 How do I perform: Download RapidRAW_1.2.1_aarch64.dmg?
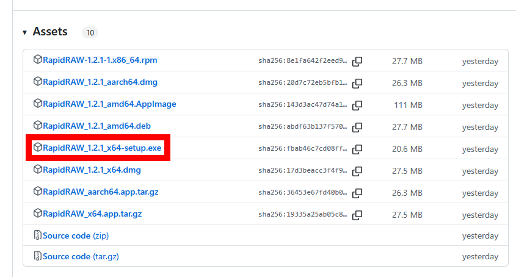pyautogui.click(x=100, y=82)
